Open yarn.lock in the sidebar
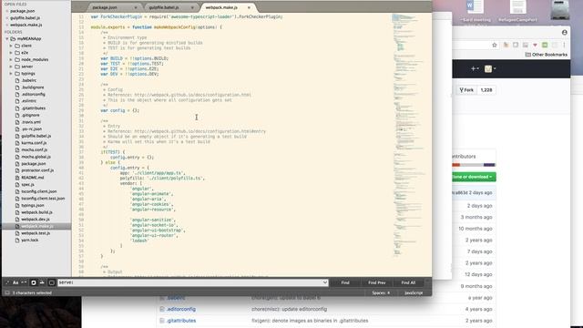 30,241
